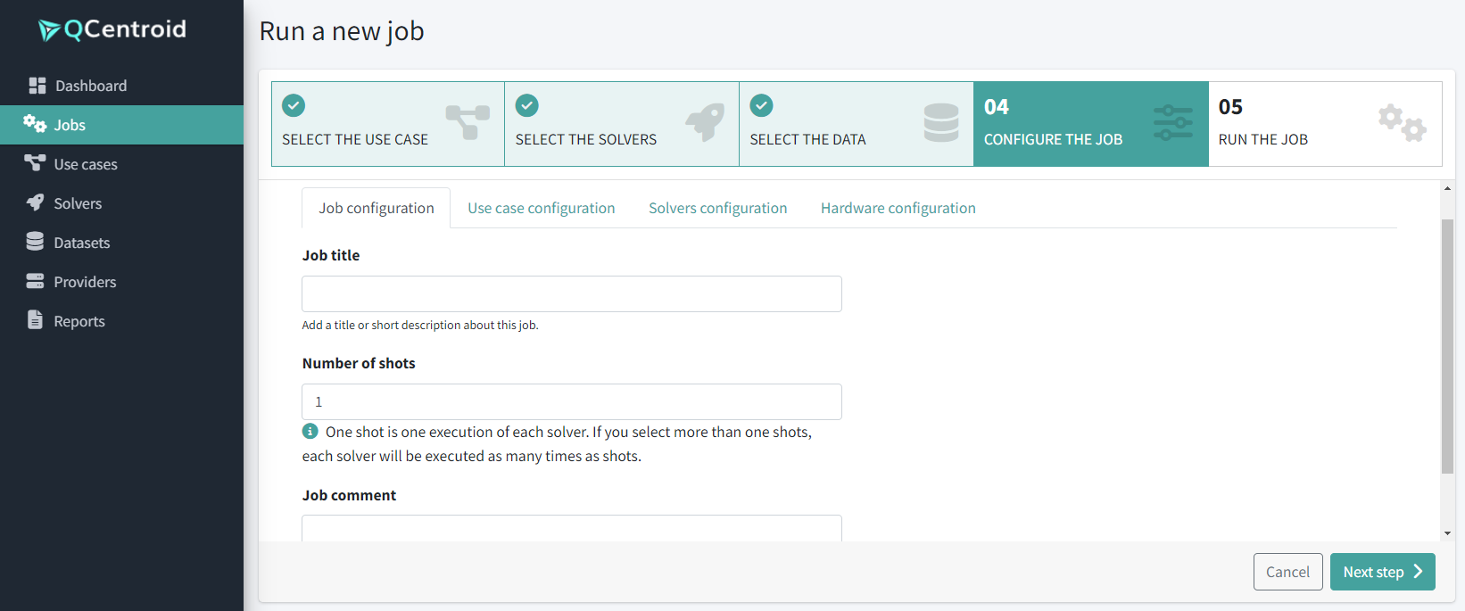Click the QCentroid logo
The width and height of the screenshot is (1465, 611).
pyautogui.click(x=112, y=29)
